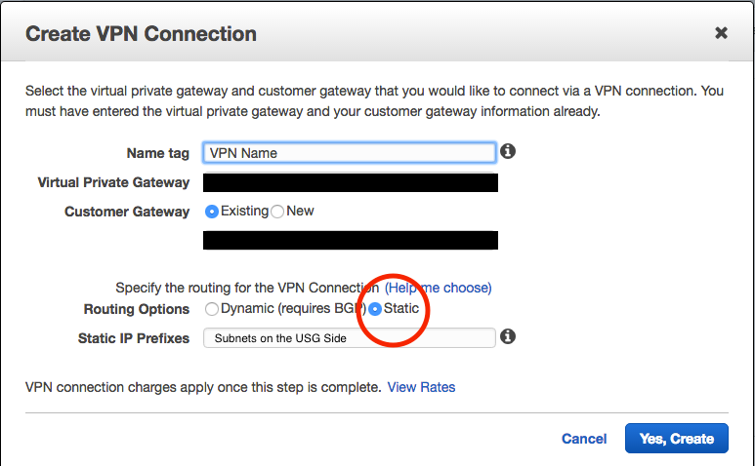Viewport: 755px width, 466px height.
Task: Click the Create VPN Connection title
Action: coord(141,34)
